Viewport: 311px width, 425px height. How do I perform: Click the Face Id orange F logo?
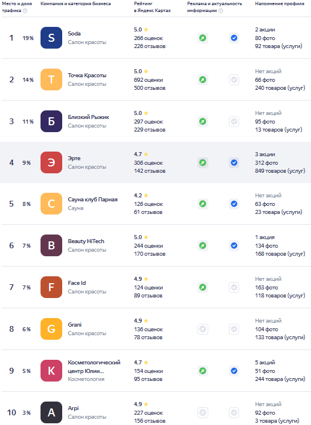pos(51,287)
